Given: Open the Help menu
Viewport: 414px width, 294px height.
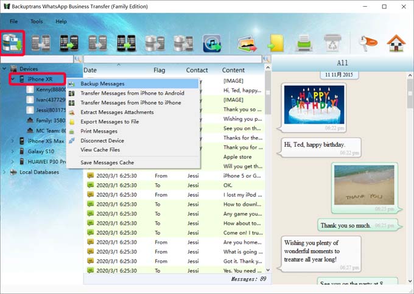Looking at the screenshot, I should click(61, 21).
